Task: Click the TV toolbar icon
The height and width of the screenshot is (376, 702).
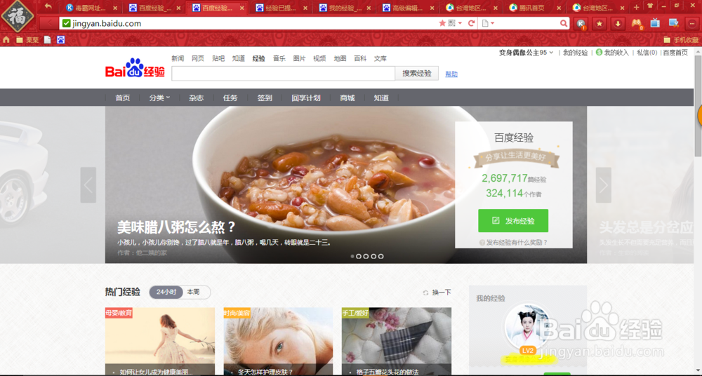Action: pyautogui.click(x=655, y=23)
